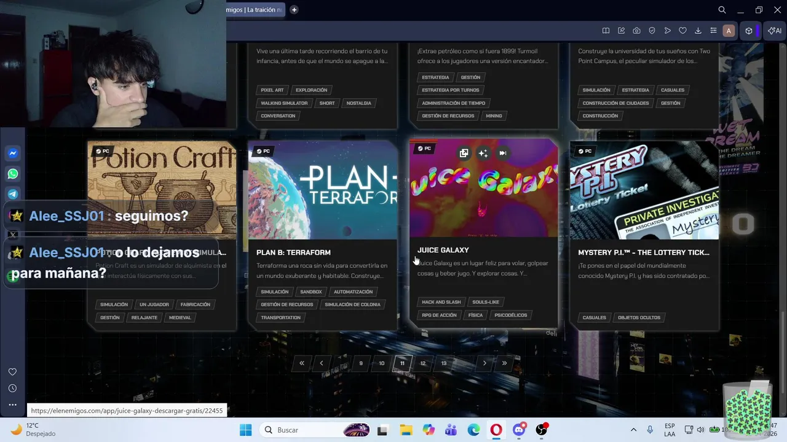Screen dimensions: 787x442
Task: Select page 13 in pagination
Action: (x=444, y=363)
